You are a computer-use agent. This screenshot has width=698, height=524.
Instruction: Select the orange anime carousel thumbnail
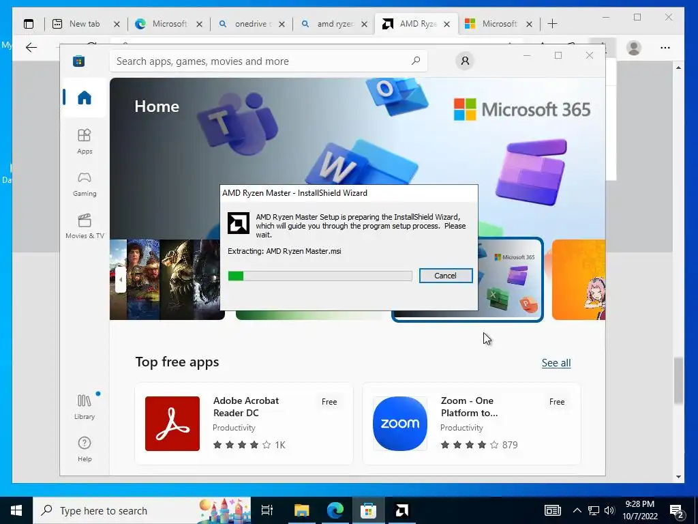point(578,279)
